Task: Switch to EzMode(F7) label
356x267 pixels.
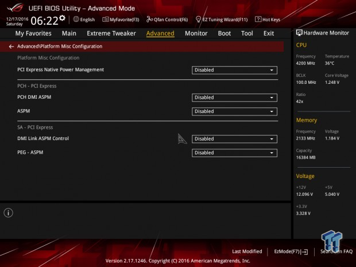Action: (287, 251)
